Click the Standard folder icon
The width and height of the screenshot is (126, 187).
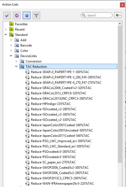coord(11,35)
